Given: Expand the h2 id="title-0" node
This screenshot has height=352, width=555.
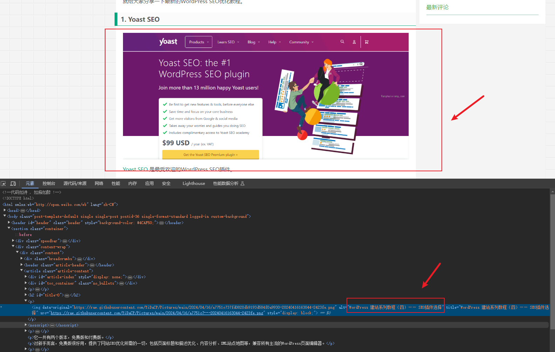Looking at the screenshot, I should 26,295.
